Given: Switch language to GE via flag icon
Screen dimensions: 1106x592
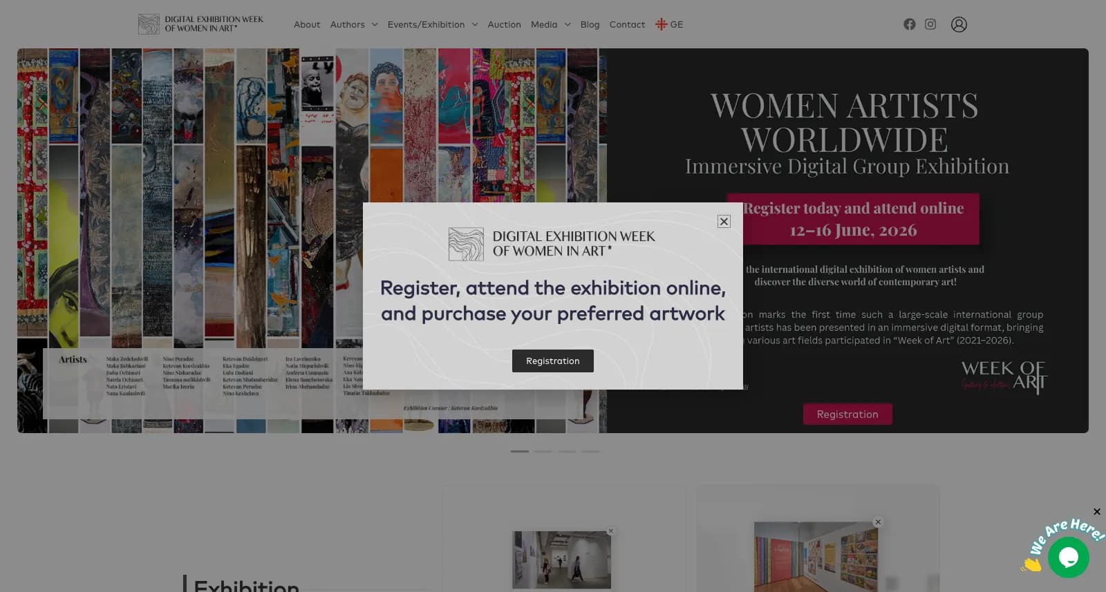Looking at the screenshot, I should (669, 24).
